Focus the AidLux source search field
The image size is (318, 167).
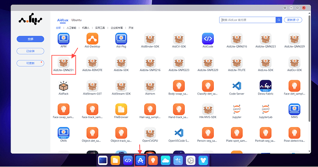click(x=247, y=20)
